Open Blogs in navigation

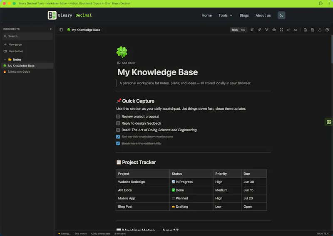point(244,15)
